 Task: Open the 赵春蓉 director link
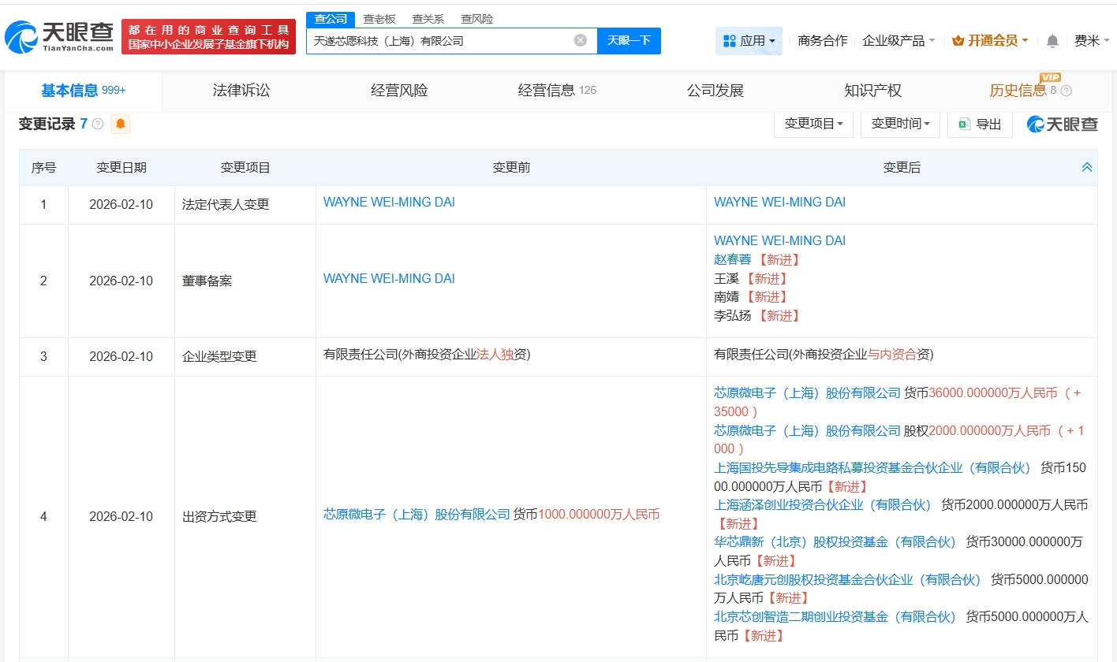[733, 259]
